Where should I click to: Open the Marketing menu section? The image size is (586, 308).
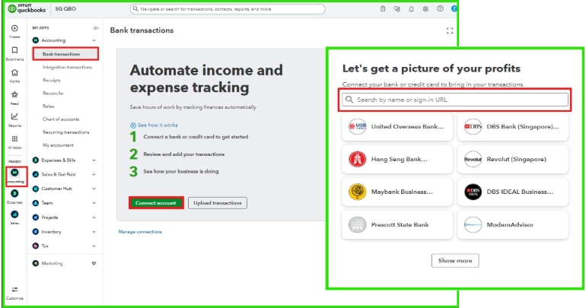pos(52,263)
